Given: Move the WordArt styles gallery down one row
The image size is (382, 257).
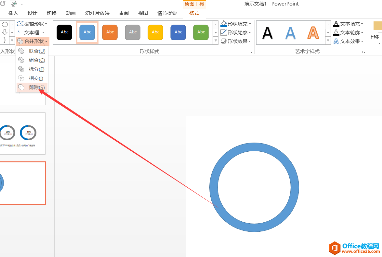Looking at the screenshot, I should coord(328,32).
